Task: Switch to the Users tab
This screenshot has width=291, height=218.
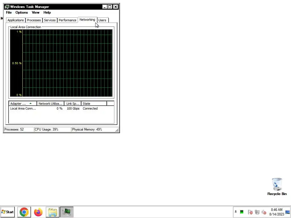Action: click(102, 20)
